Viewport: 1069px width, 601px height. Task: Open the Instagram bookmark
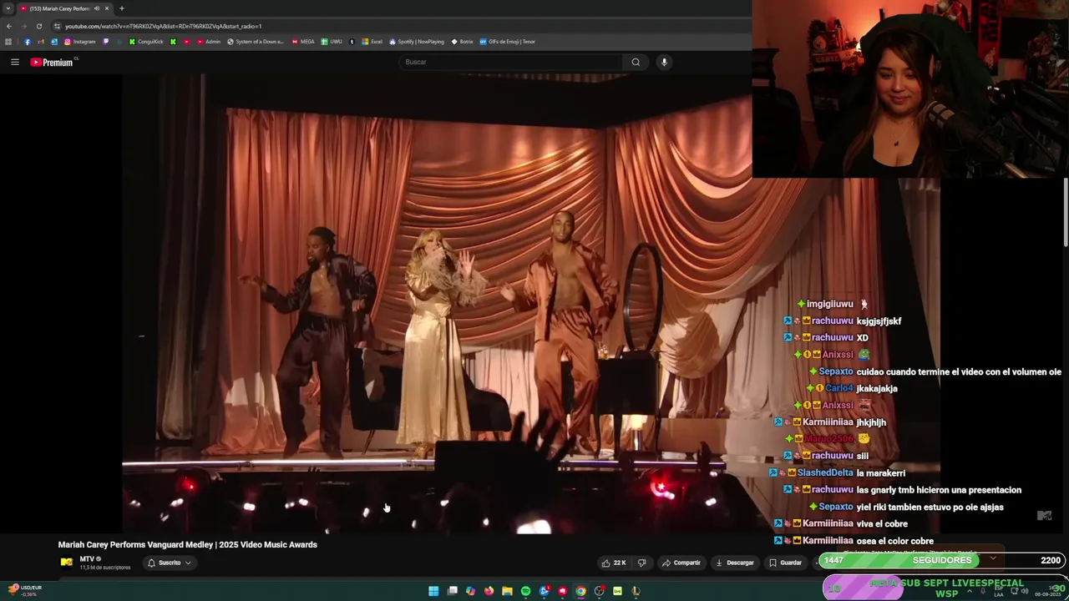[x=80, y=42]
